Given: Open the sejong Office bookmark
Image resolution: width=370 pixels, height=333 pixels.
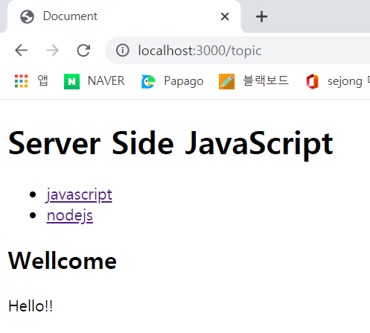Looking at the screenshot, I should (x=337, y=81).
